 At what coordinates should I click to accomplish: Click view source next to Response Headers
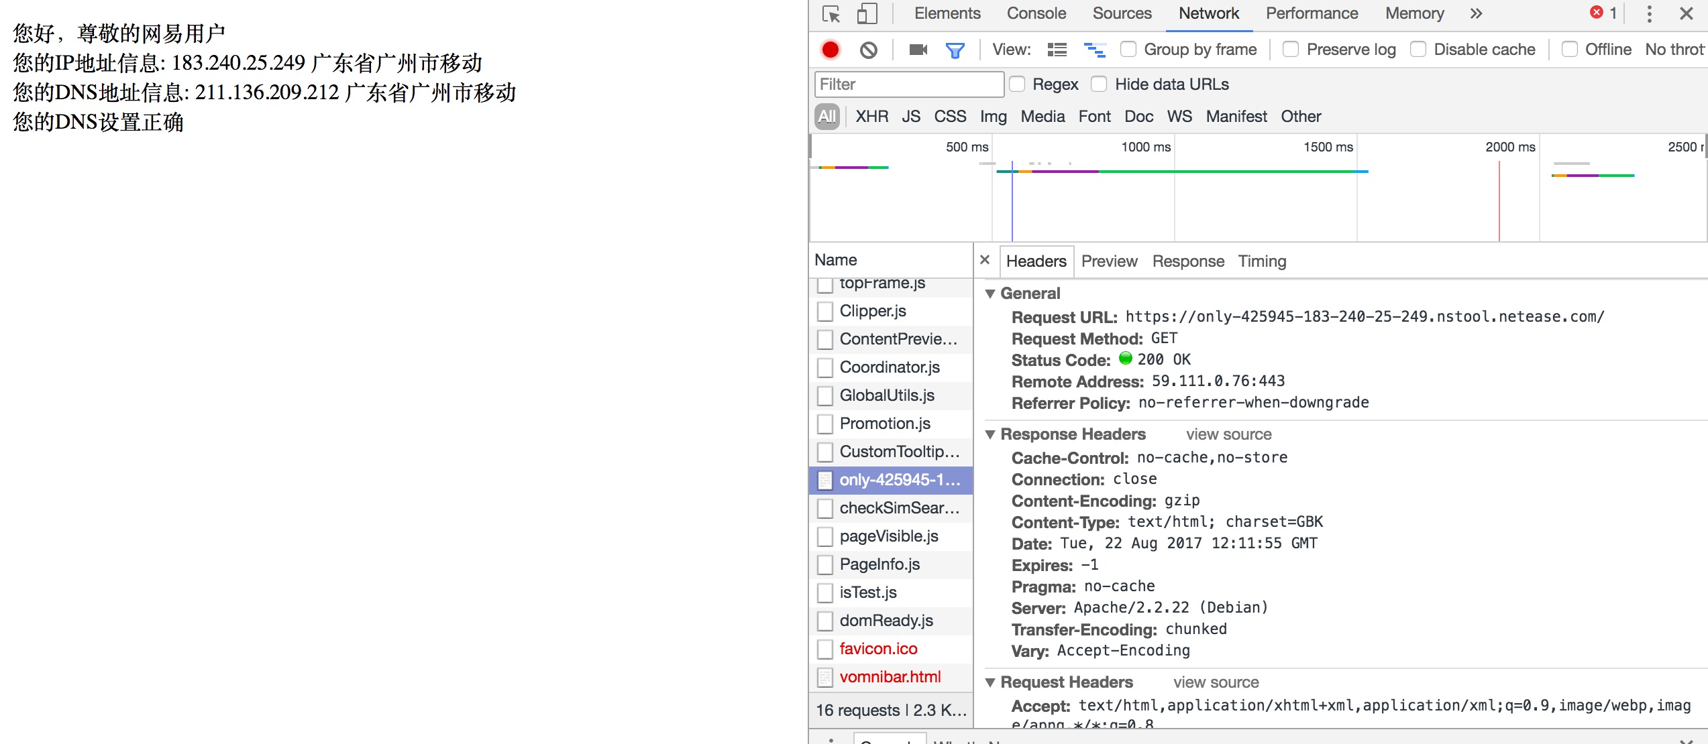(1229, 434)
